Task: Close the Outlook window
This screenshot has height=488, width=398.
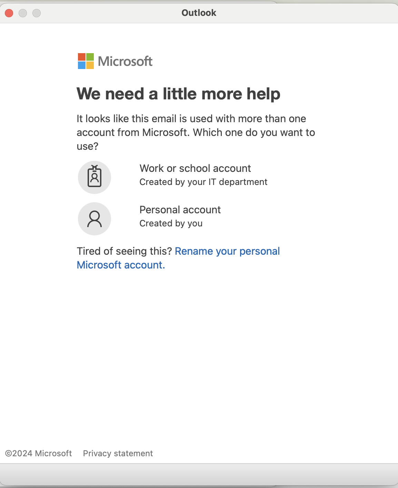Action: (x=9, y=13)
